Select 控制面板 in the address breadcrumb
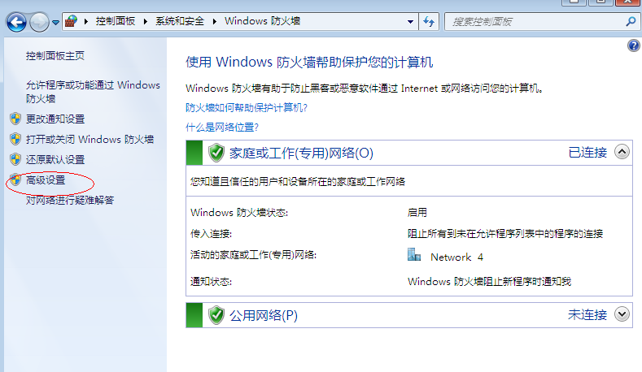 (116, 21)
